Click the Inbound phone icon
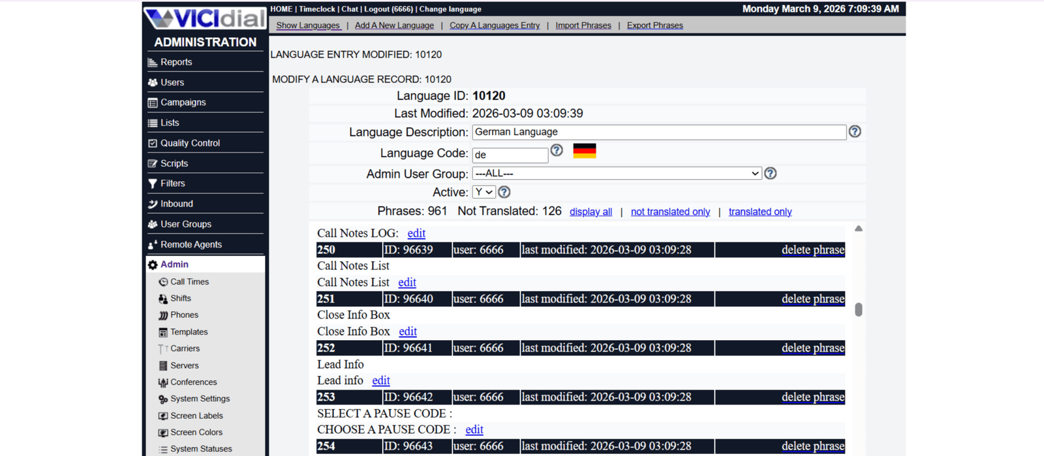1044x456 pixels. click(153, 204)
